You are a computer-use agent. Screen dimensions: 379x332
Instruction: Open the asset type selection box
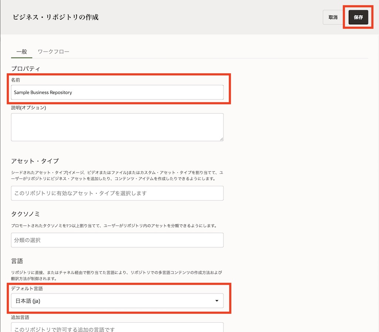pos(117,193)
